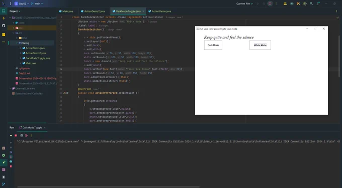Collapse the Day52 root folder
342x188 pixels.
10,18
